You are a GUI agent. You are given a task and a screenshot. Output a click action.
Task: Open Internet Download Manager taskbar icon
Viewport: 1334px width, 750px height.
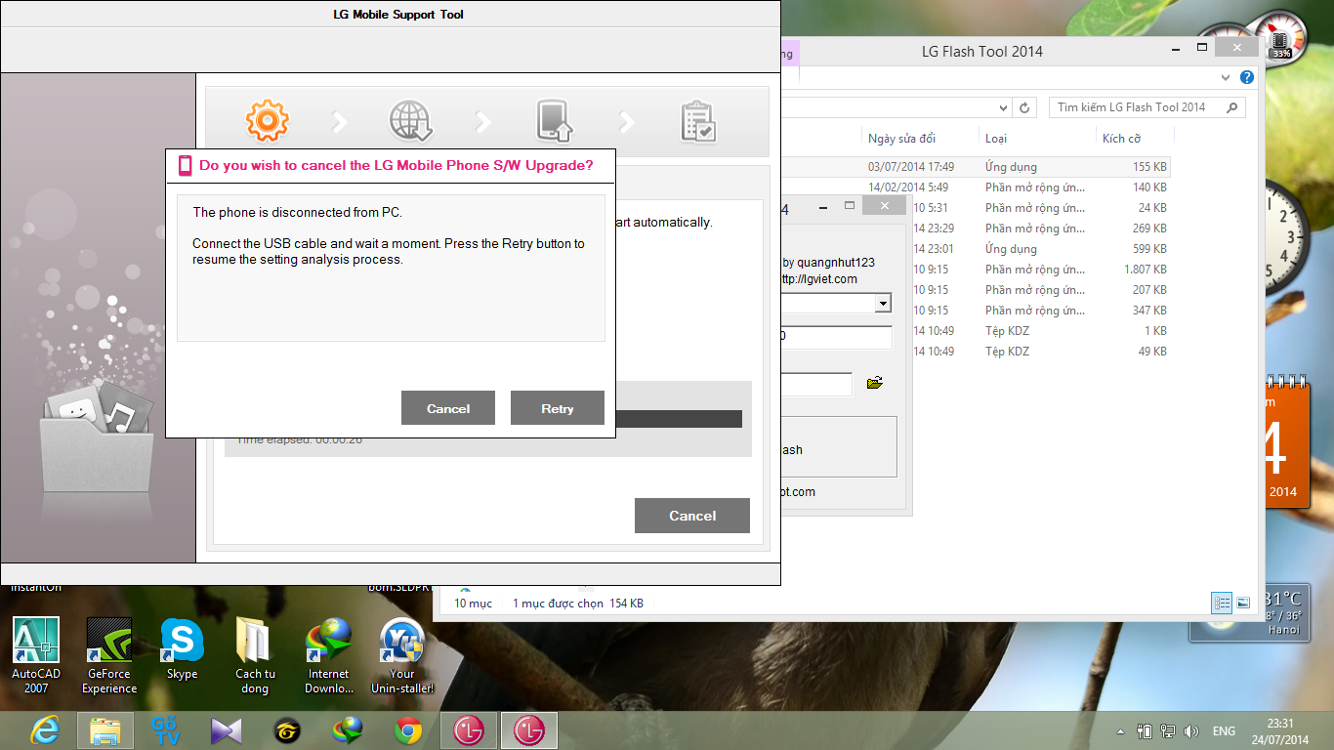(348, 730)
